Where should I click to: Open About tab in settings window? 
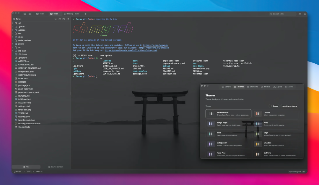click(x=289, y=87)
